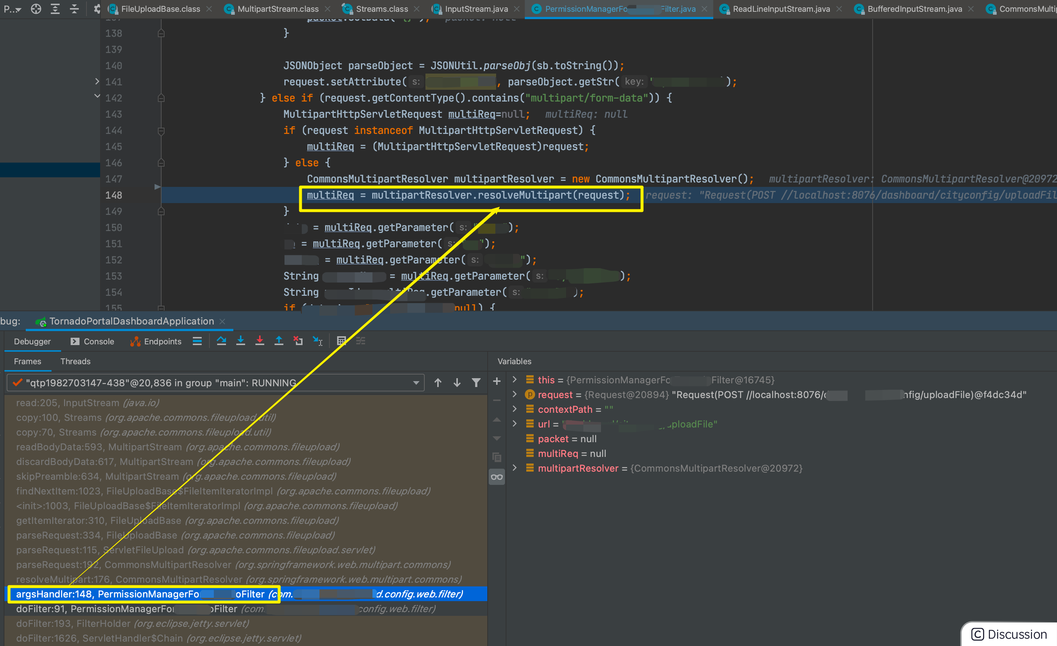Select frame 'doFilter:1626, ServletHandler$Chain'

tap(245, 638)
